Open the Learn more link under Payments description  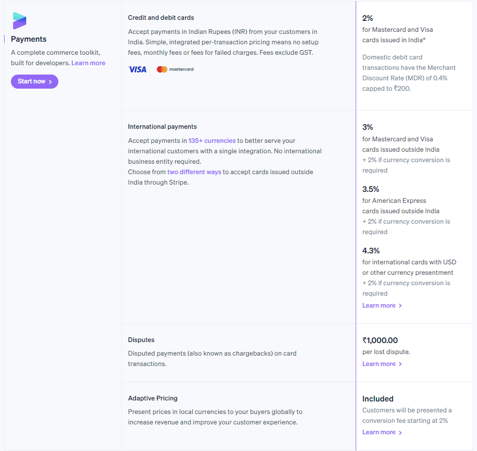click(x=88, y=63)
